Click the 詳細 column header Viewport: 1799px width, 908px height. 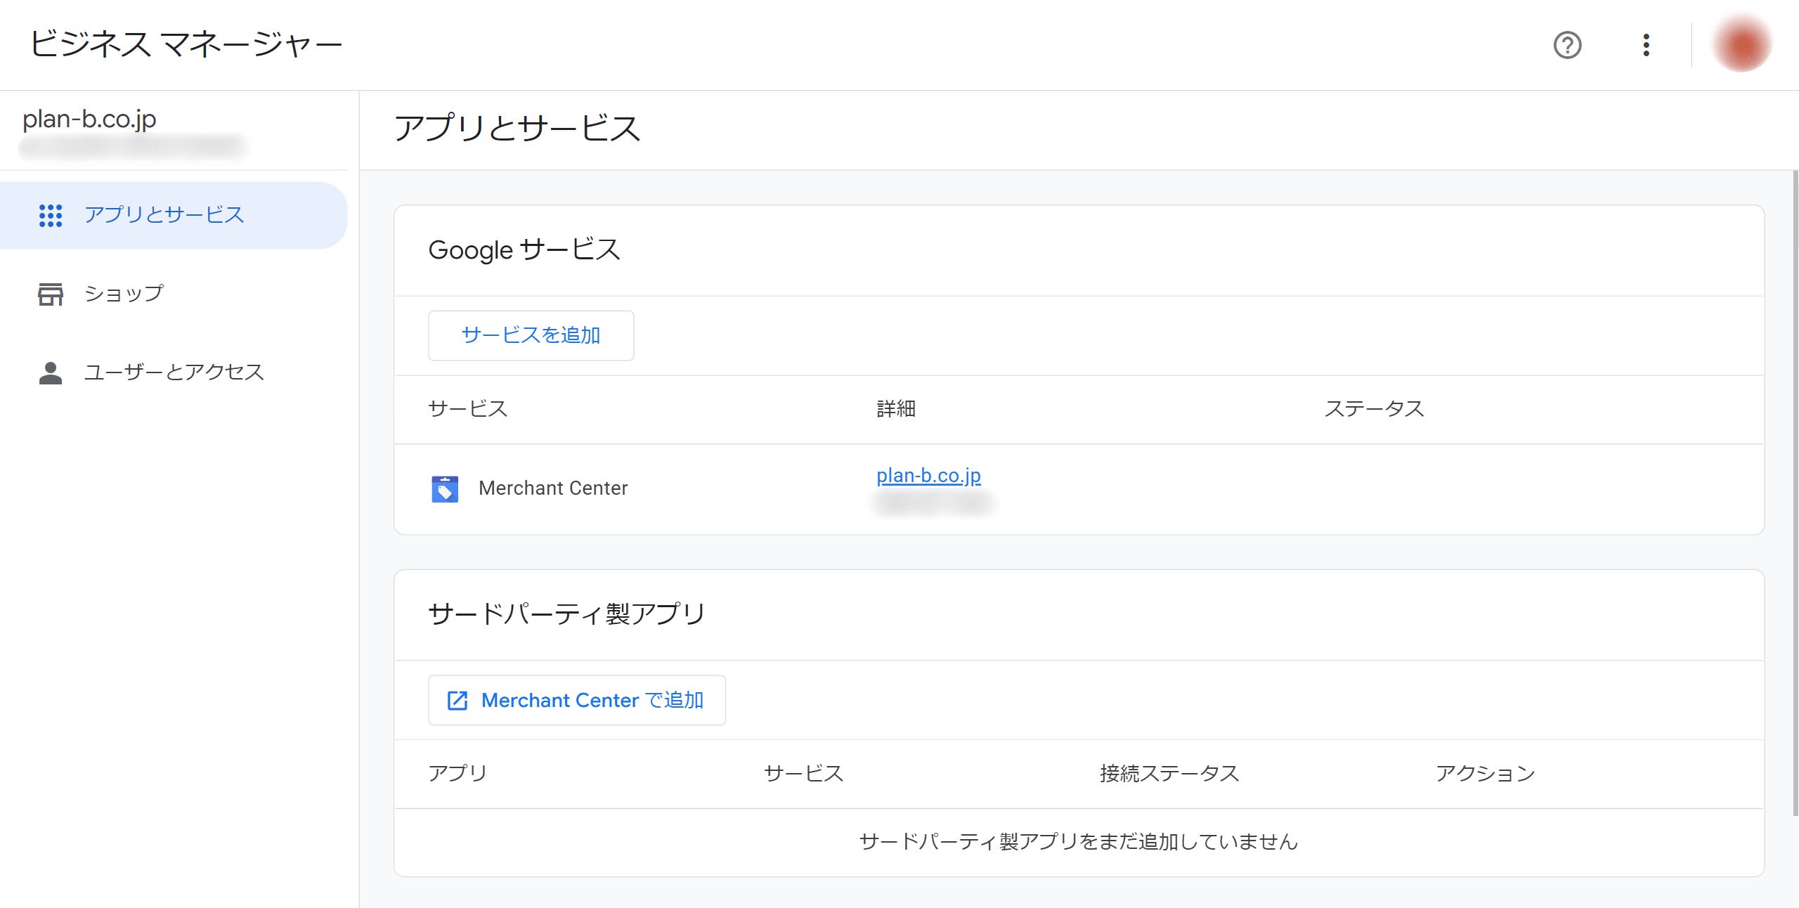(x=896, y=409)
